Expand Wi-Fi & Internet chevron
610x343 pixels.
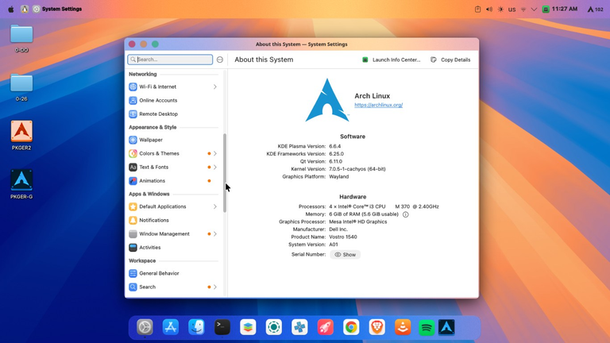coord(214,87)
